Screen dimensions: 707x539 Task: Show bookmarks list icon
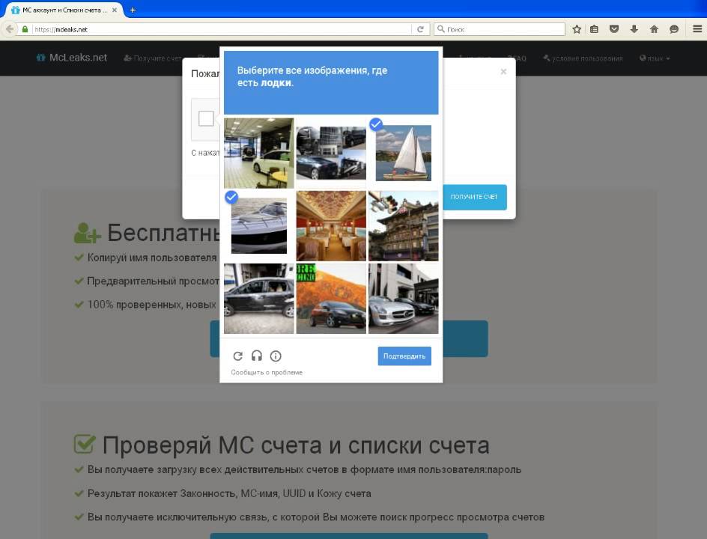(x=594, y=29)
